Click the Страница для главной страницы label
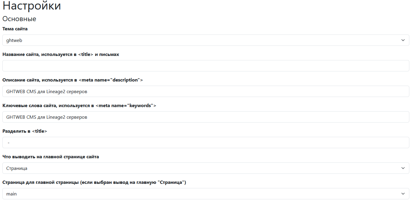Viewport: 412px width, 202px height. point(94,182)
